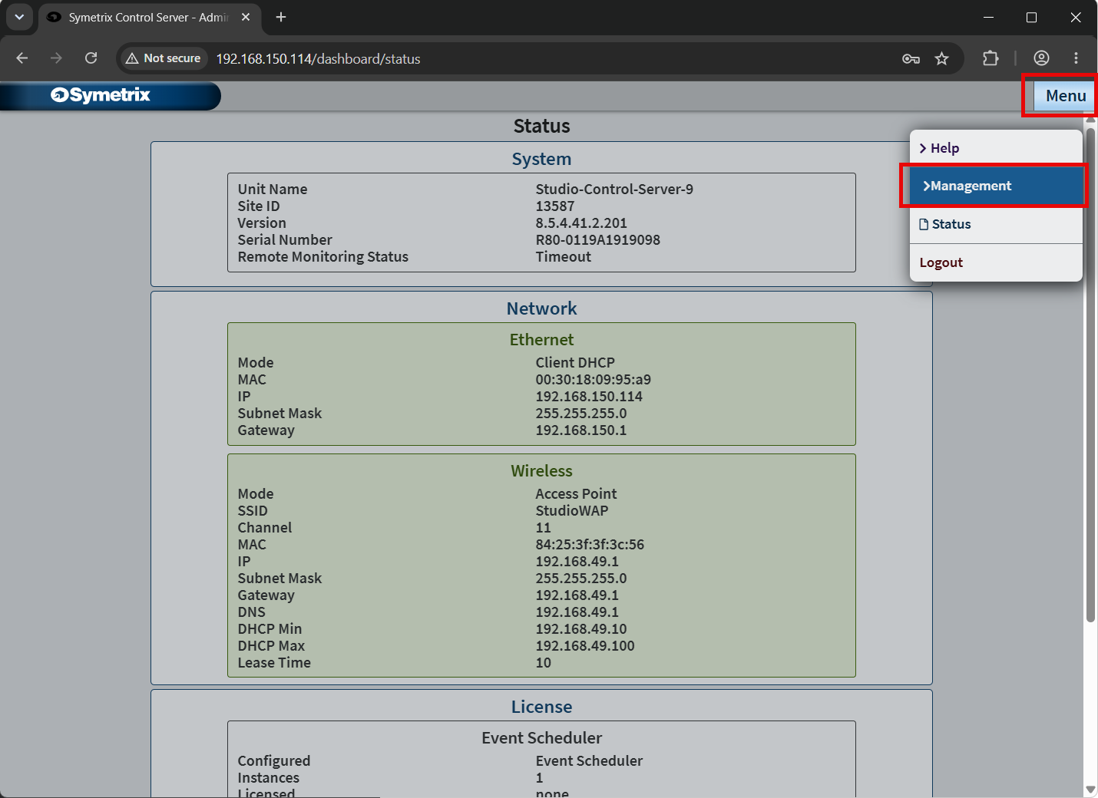
Task: Click the Channel label
Action: [265, 527]
